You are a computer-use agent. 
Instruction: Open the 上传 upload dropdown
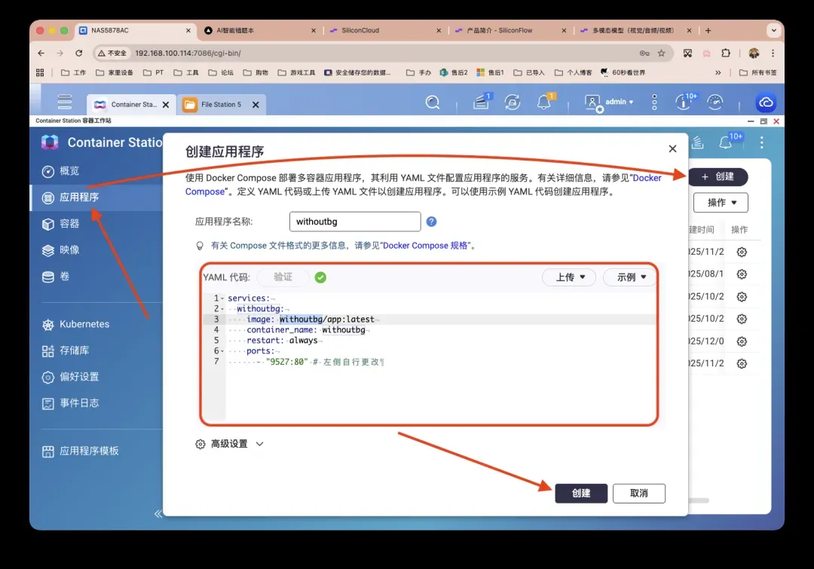tap(569, 277)
